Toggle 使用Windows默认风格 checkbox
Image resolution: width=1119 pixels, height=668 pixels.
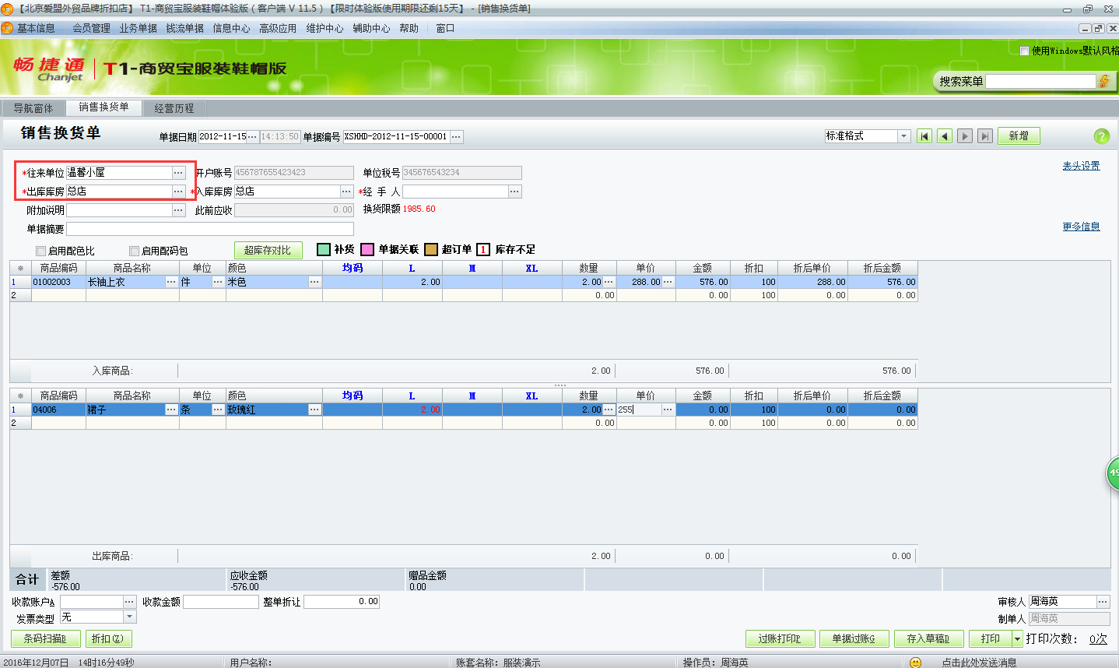point(1024,51)
